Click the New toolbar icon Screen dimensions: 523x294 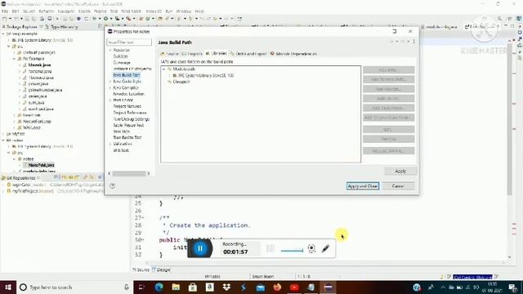4,19
